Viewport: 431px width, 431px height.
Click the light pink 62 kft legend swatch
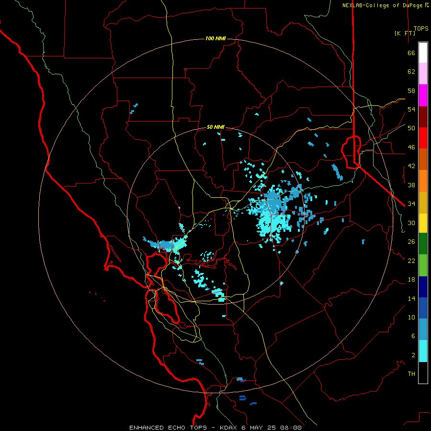pyautogui.click(x=423, y=73)
